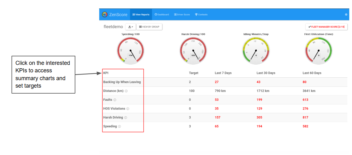Click the Idling Minutes/Stop gauge
352x155 pixels.
(256, 50)
